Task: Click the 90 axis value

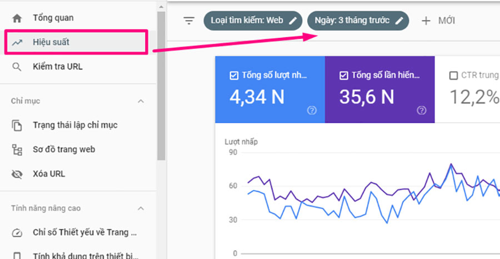Action: [233, 152]
